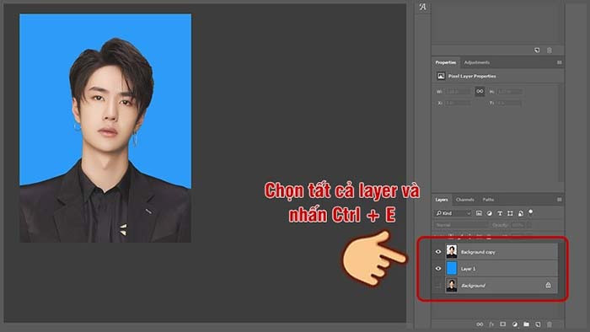Click the W width field in Properties
590x332 pixels.
tap(458, 92)
